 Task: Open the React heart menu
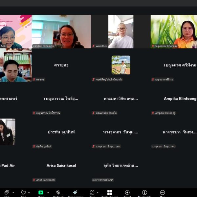[x=23, y=192]
